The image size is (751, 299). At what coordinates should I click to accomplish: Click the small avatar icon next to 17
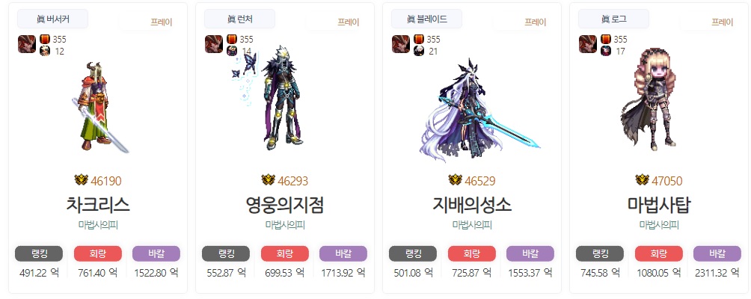click(606, 51)
